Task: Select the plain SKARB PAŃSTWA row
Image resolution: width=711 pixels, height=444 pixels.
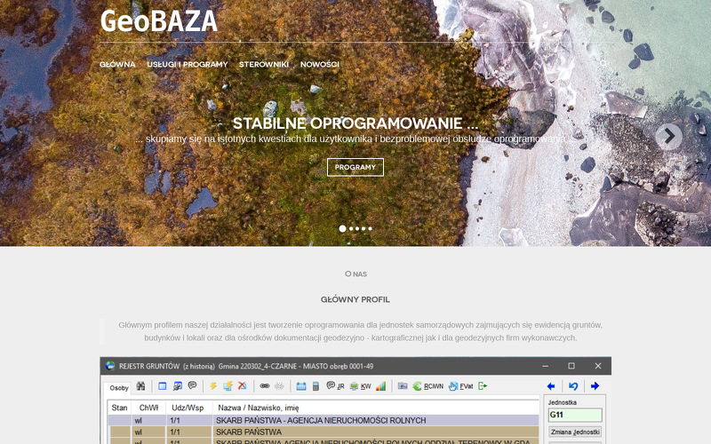Action: 324,432
